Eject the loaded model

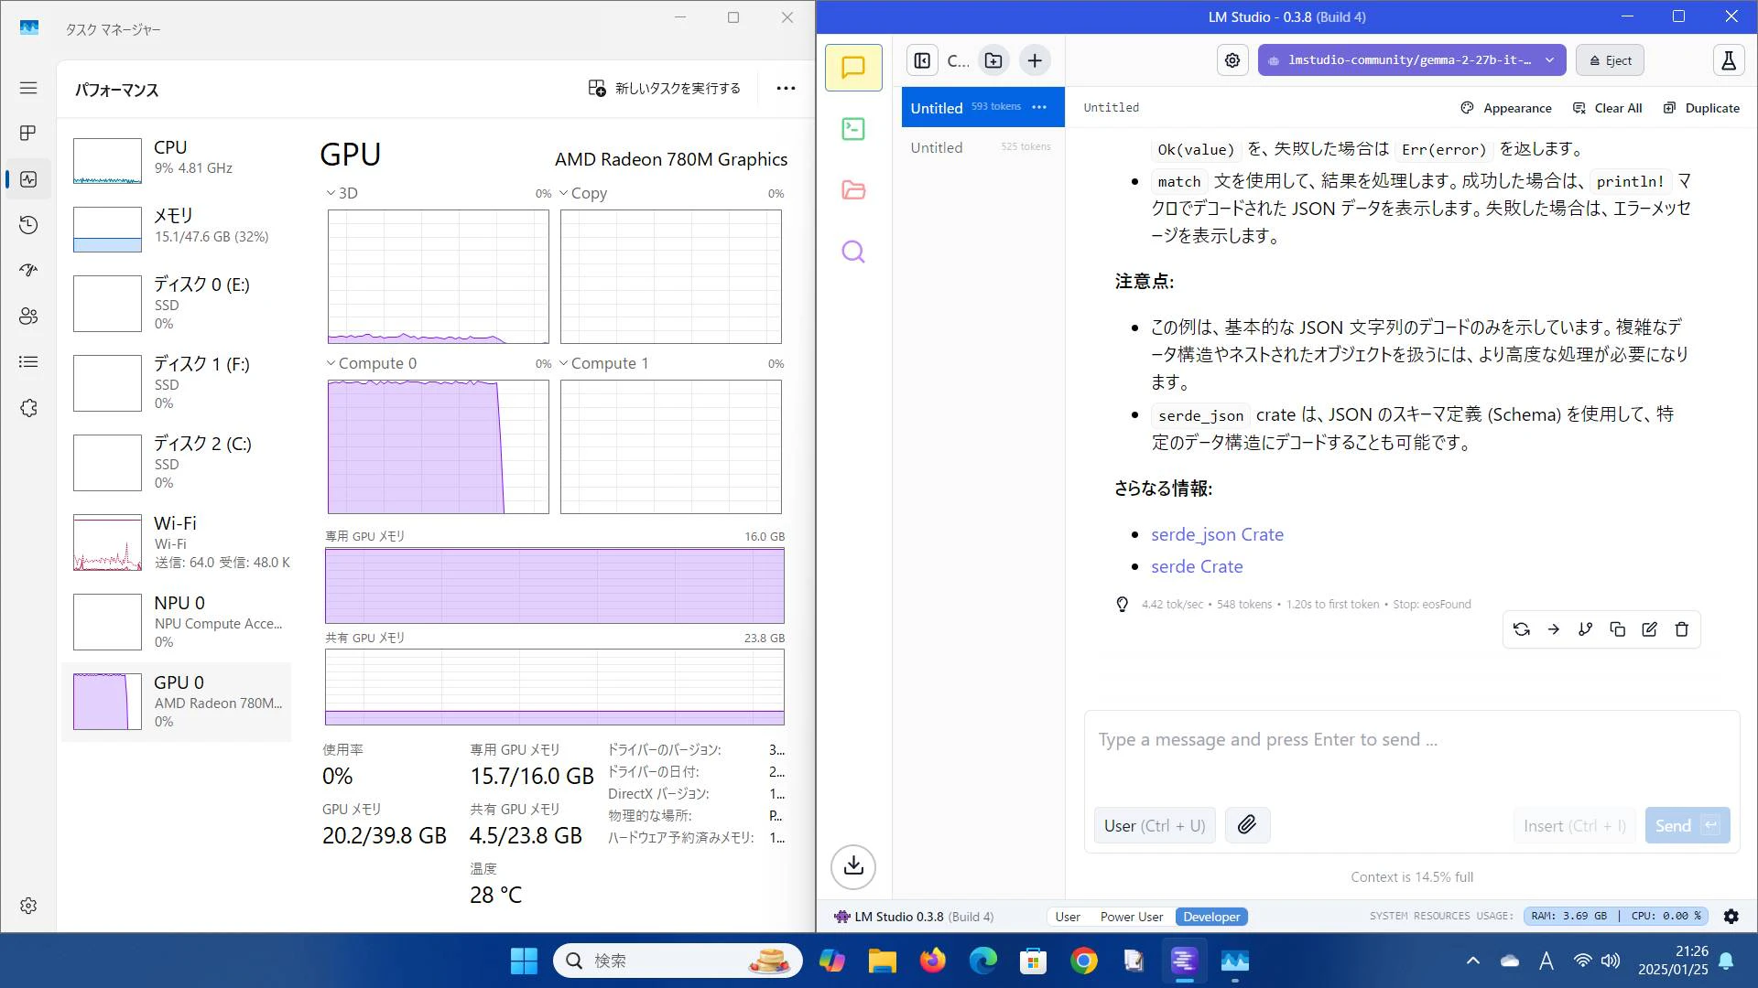point(1610,60)
